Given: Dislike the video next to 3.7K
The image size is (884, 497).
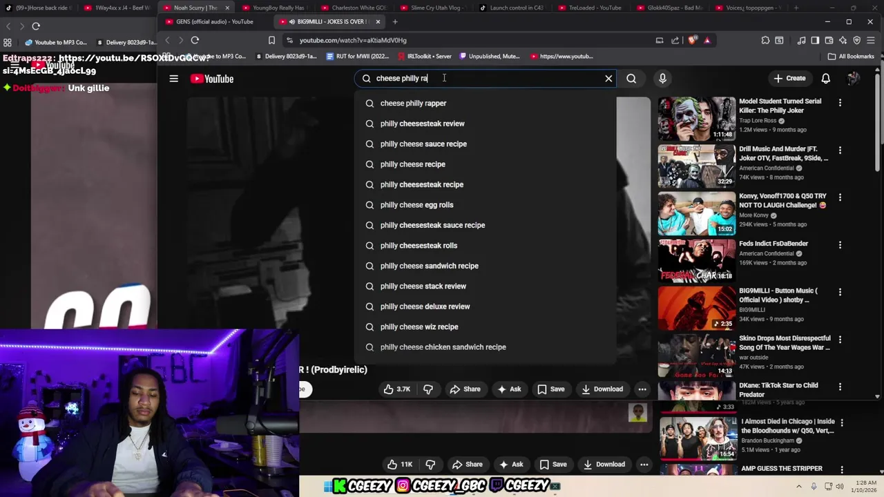Looking at the screenshot, I should click(428, 389).
